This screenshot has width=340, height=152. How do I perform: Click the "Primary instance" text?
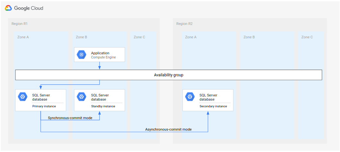click(x=44, y=106)
